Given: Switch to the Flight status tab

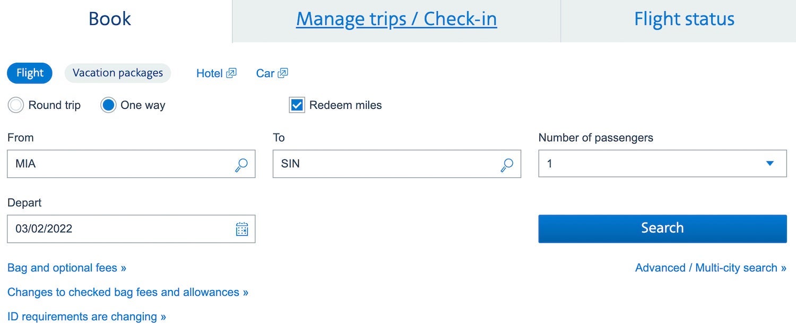Looking at the screenshot, I should pos(684,20).
